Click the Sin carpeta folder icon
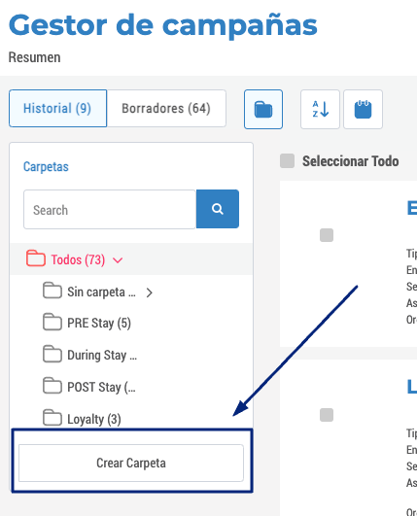 pyautogui.click(x=52, y=291)
